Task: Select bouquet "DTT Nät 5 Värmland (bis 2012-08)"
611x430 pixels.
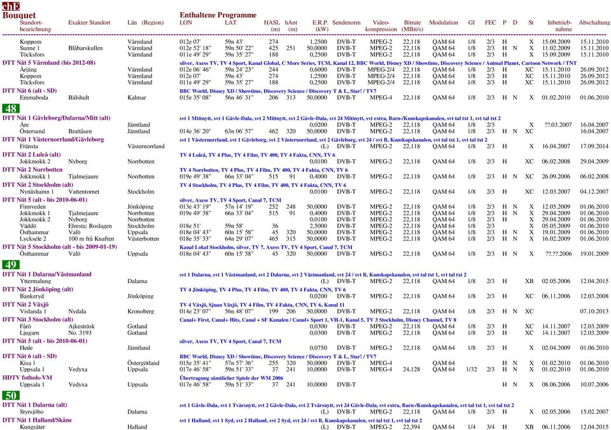Action: point(49,63)
